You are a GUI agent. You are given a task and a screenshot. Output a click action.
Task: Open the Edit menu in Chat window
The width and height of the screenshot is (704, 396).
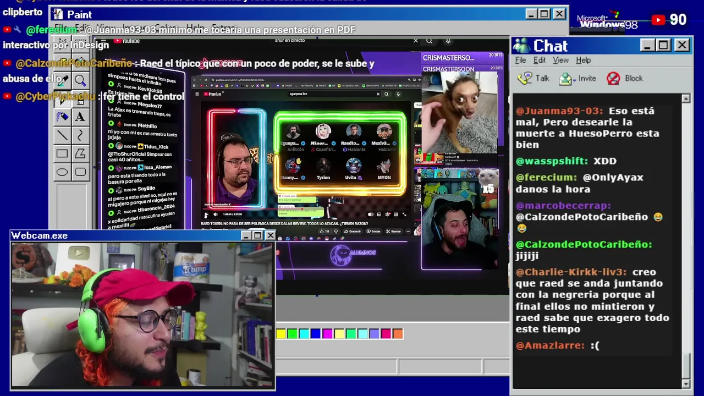pyautogui.click(x=540, y=61)
